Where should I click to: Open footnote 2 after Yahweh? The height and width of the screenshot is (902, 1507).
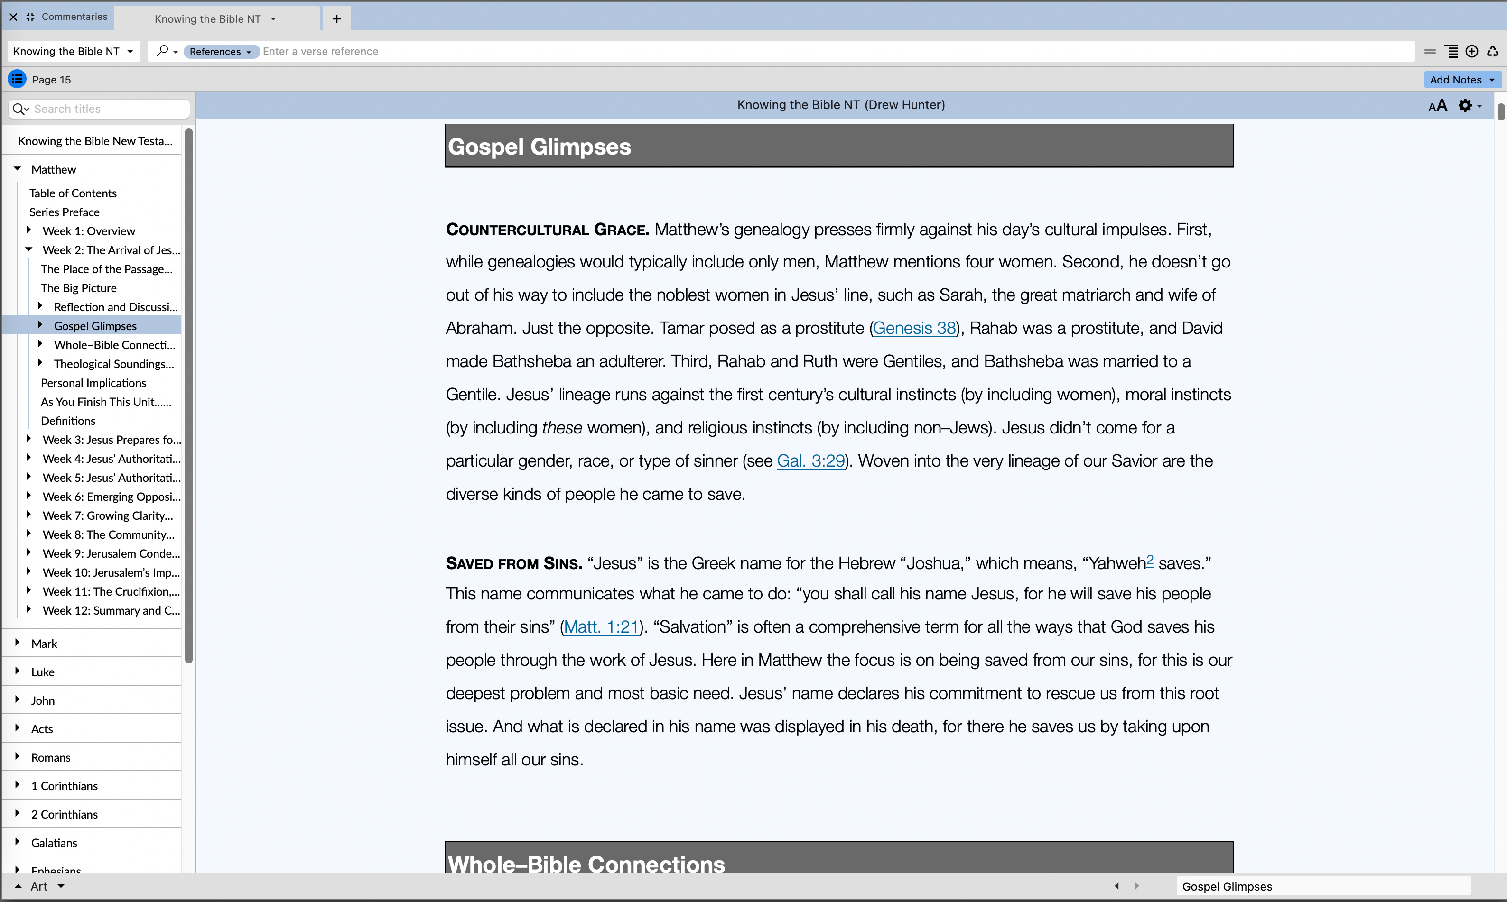1149,561
